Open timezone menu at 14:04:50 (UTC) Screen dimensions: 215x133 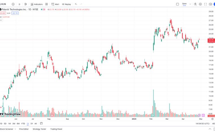[203, 124]
